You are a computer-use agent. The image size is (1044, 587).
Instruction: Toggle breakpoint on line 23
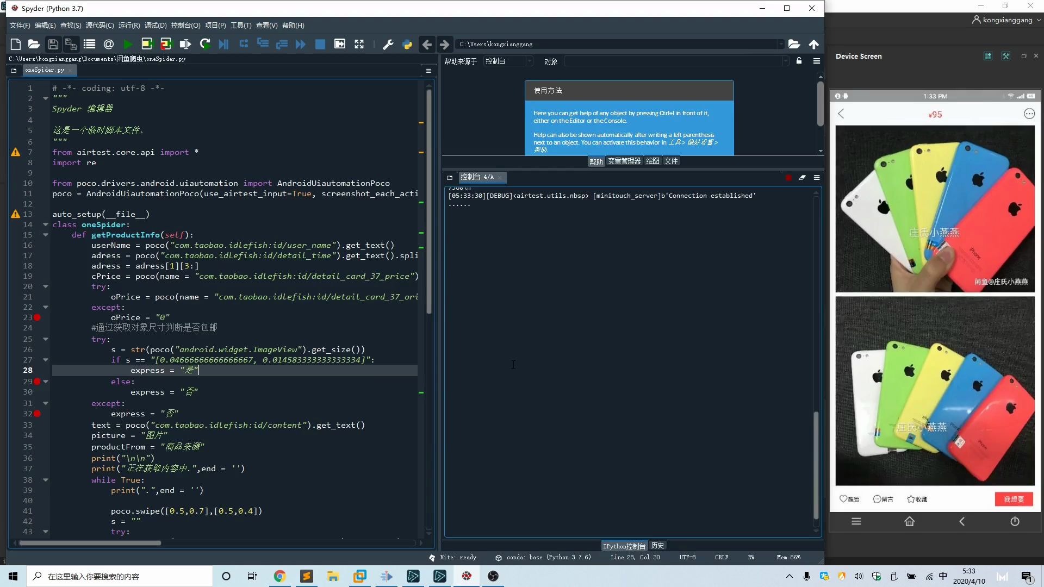click(37, 317)
